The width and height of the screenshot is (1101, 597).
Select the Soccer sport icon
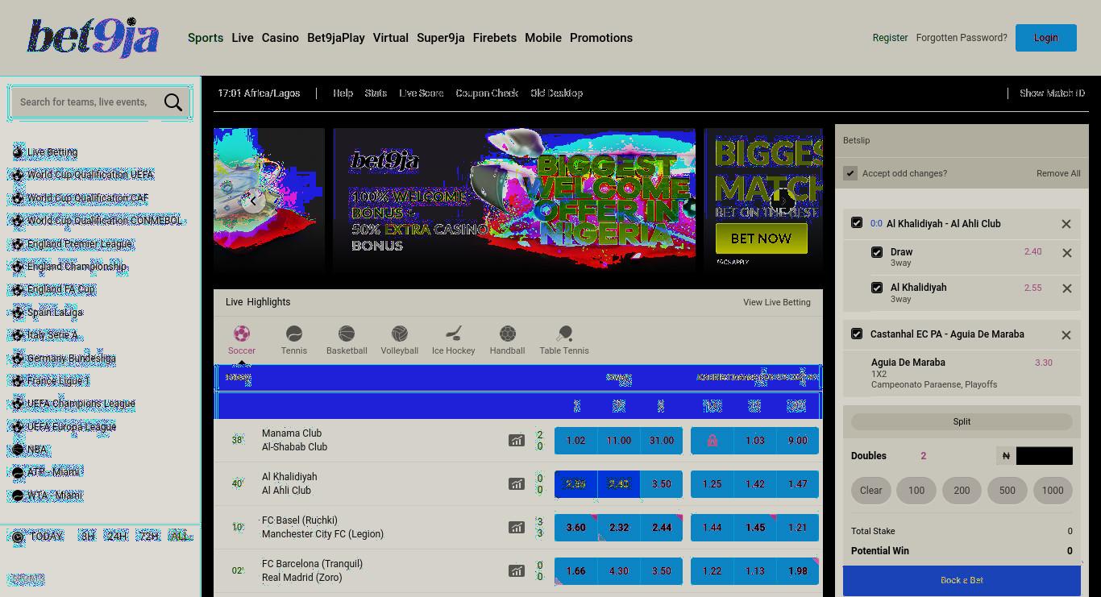[242, 340]
